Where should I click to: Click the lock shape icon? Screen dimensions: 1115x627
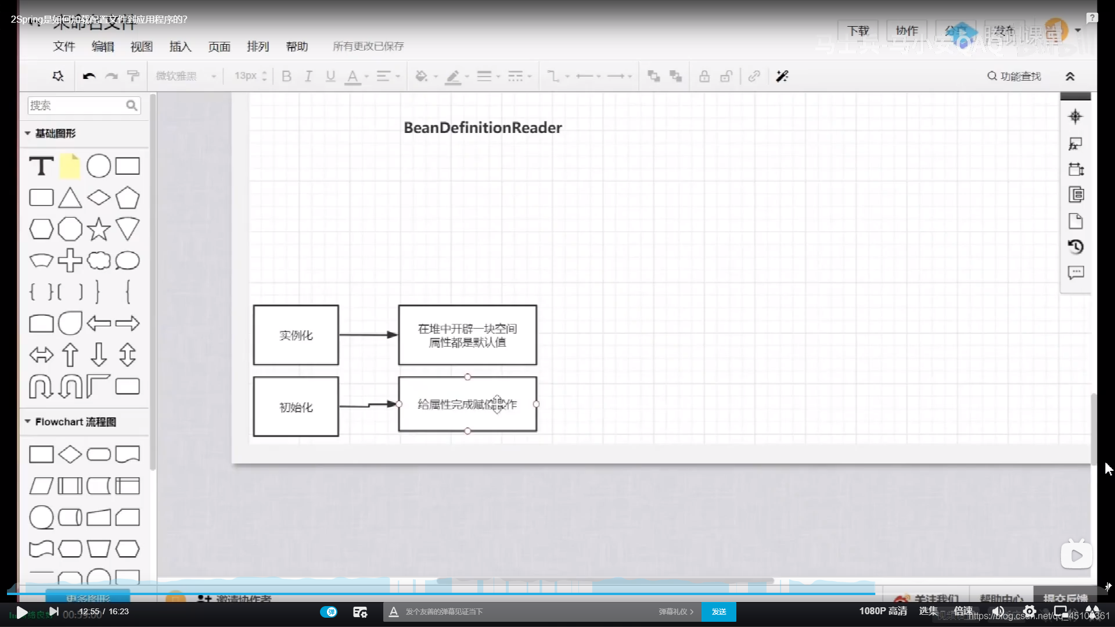704,76
